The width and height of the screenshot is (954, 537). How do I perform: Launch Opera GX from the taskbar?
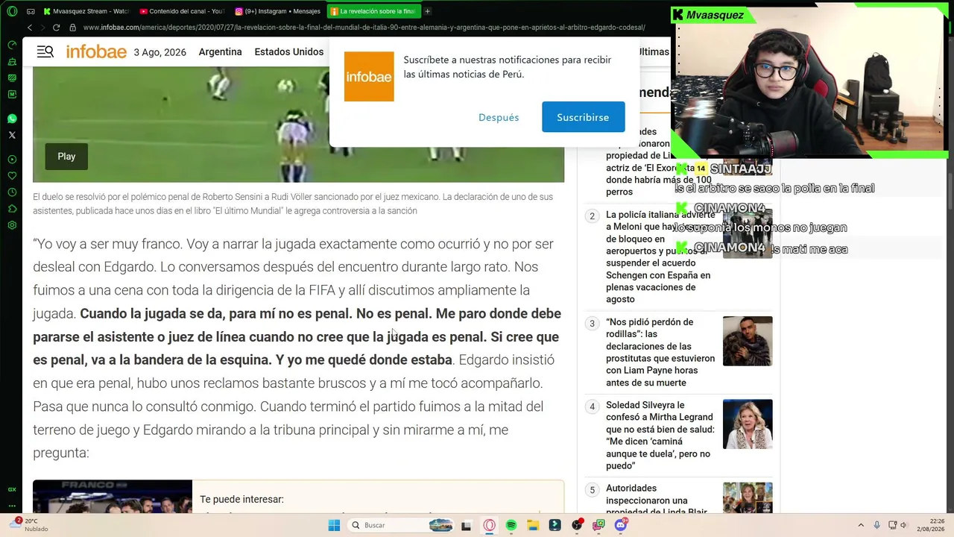pyautogui.click(x=490, y=525)
